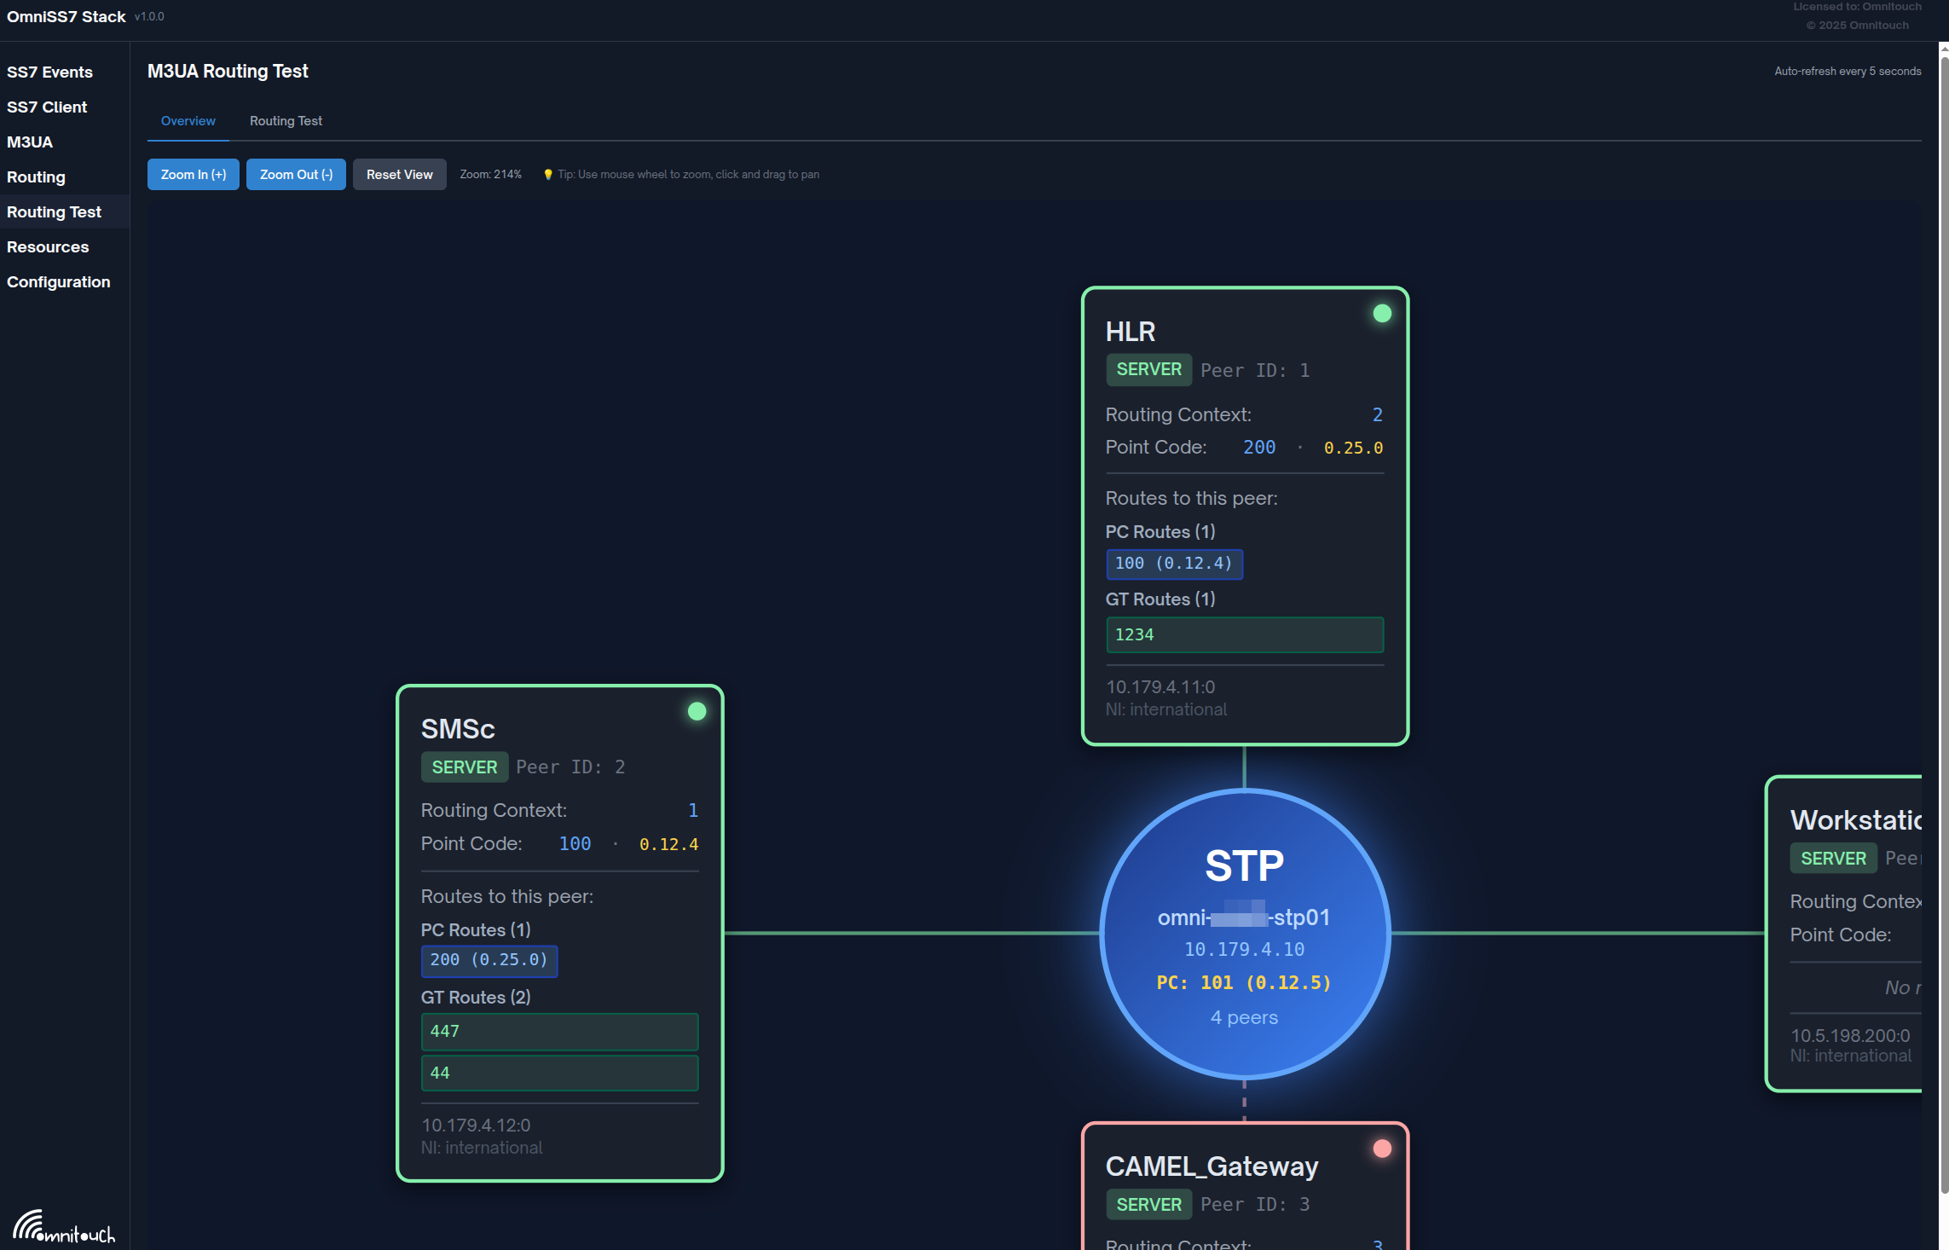The height and width of the screenshot is (1250, 1949).
Task: Click the SMSc online status indicator
Action: [x=697, y=710]
